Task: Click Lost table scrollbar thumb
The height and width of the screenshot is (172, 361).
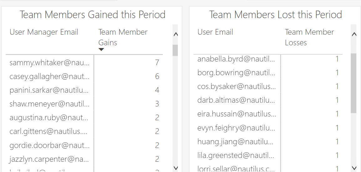Action: click(x=353, y=83)
